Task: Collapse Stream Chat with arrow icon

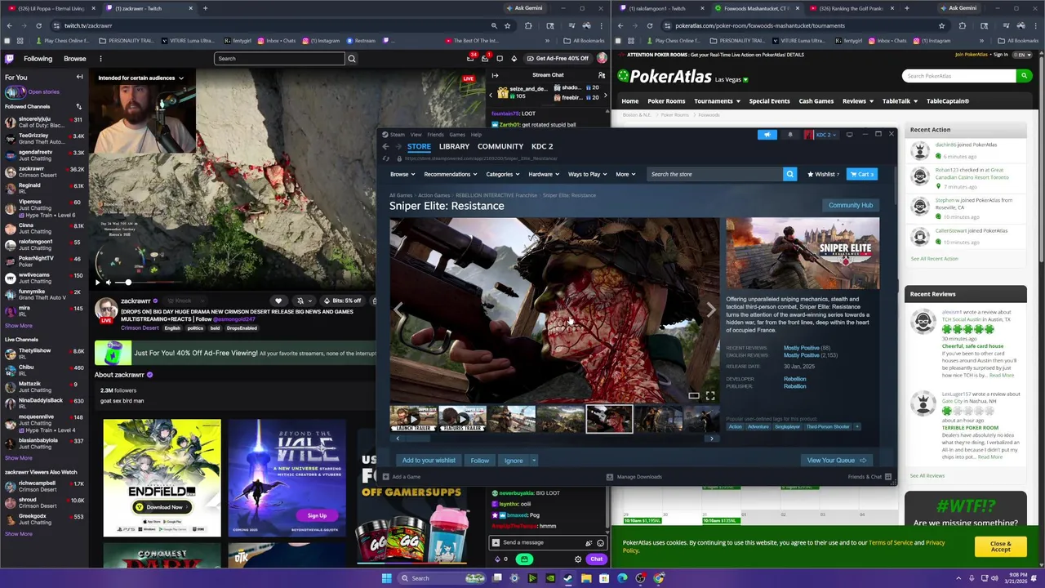Action: click(495, 75)
